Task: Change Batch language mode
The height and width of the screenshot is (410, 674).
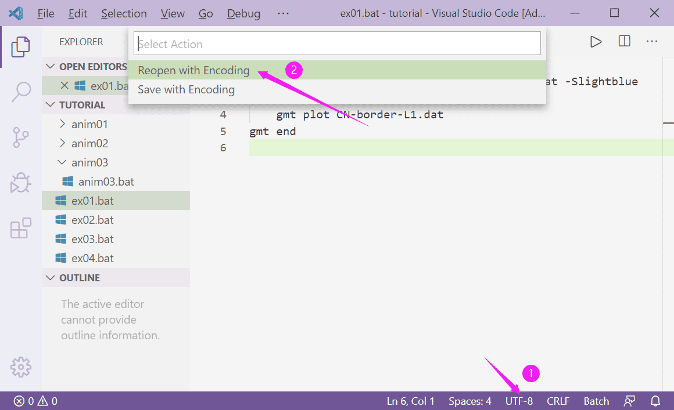Action: point(596,401)
